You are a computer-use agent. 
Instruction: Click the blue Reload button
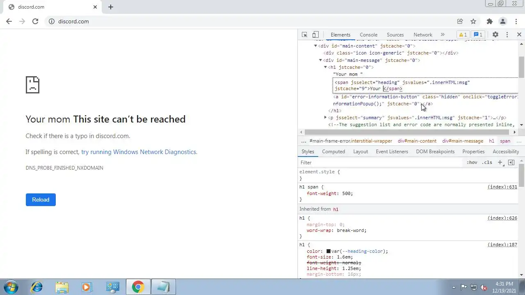pos(41,200)
